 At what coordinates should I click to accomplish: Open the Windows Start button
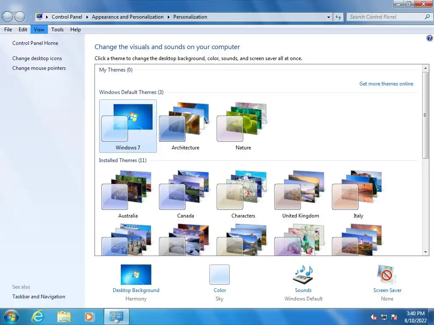coord(11,317)
